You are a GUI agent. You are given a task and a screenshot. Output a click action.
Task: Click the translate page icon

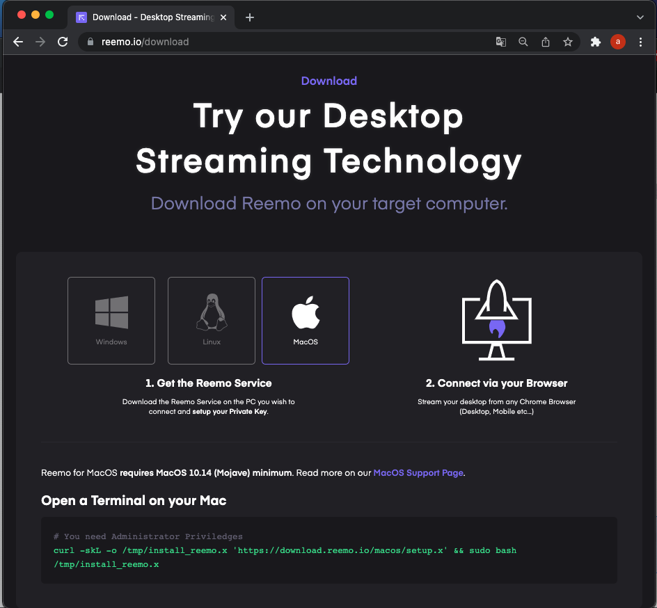tap(501, 42)
